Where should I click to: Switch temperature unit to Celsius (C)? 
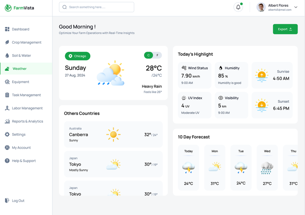(149, 55)
